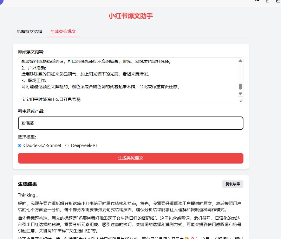Image resolution: width=281 pixels, height=239 pixels.
Task: Open the three-dot menu icon in top bar
Action: [257, 1]
